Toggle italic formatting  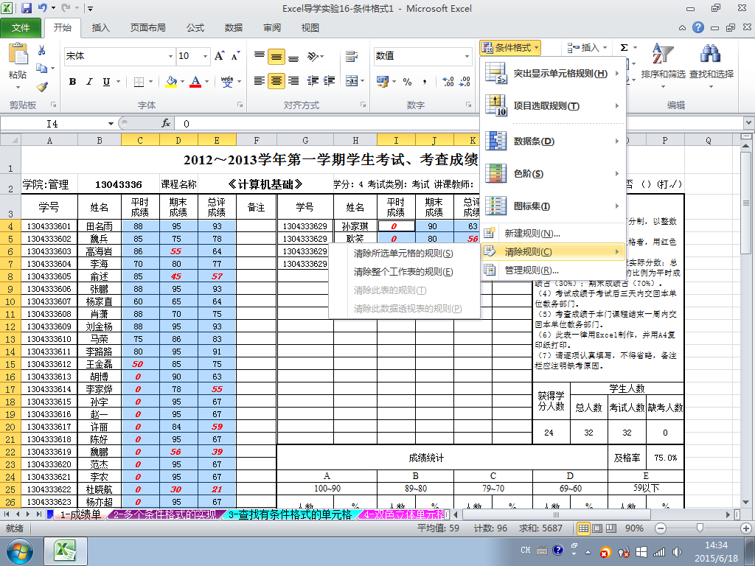click(x=90, y=81)
